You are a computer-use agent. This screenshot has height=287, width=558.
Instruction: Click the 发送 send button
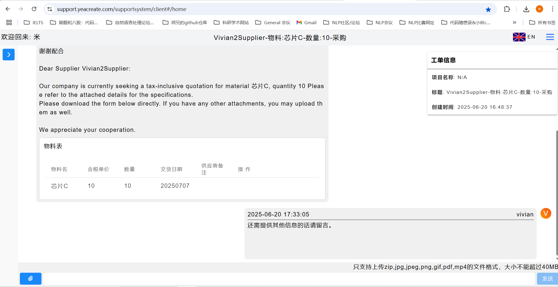(547, 279)
